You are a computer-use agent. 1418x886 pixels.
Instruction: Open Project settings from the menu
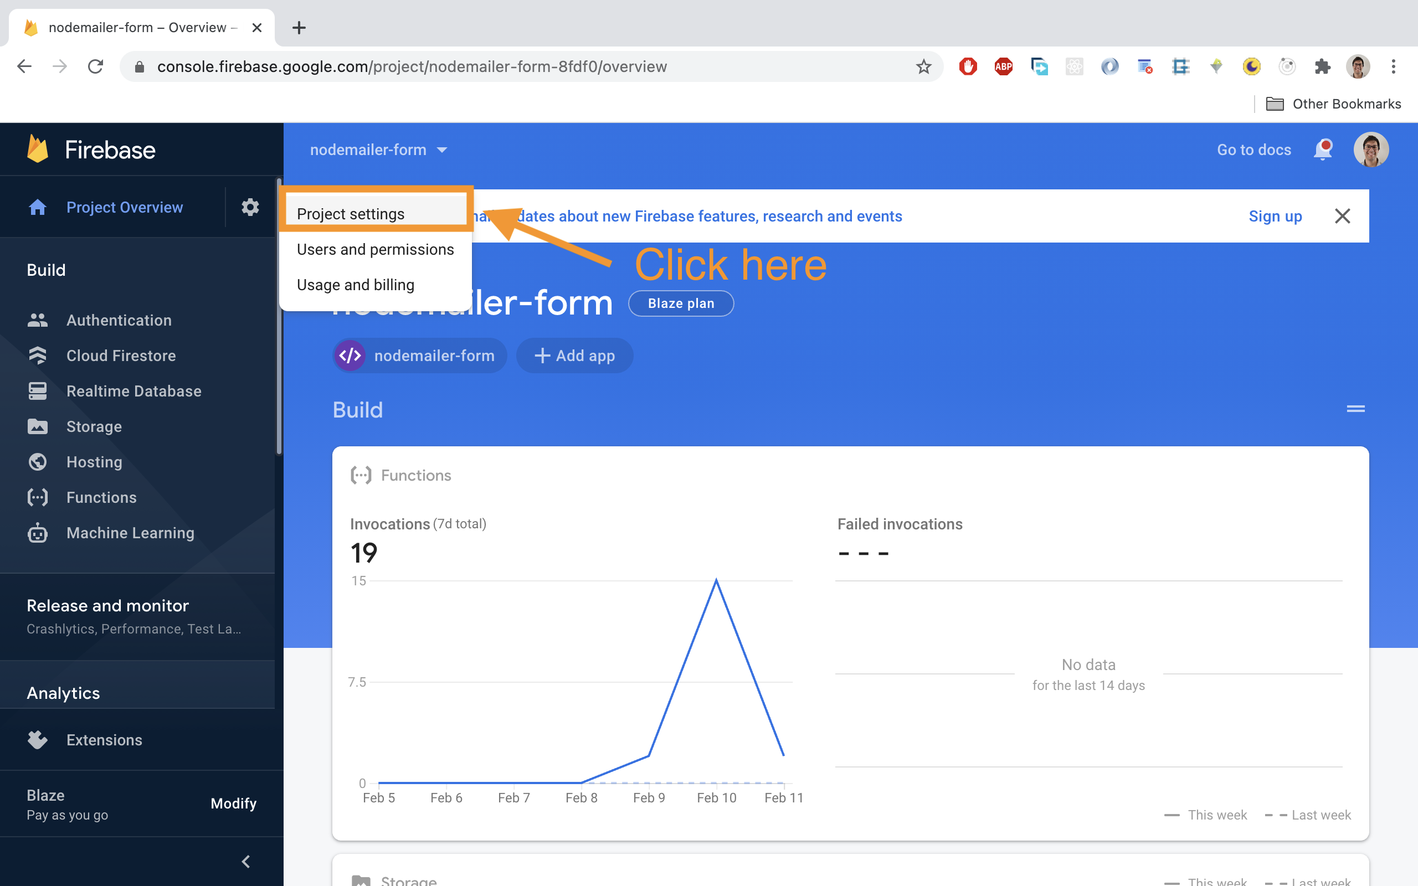[x=351, y=213]
